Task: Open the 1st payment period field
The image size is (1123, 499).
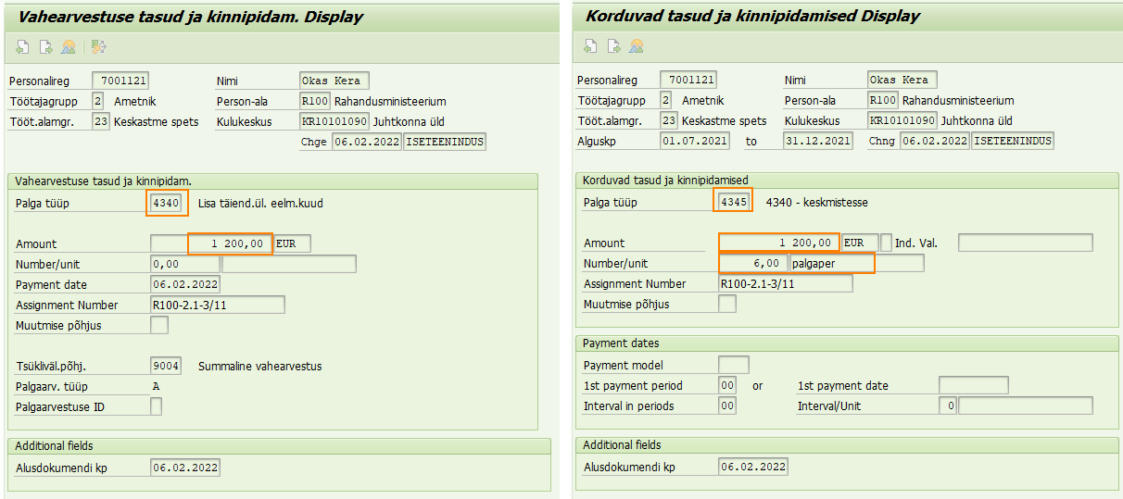Action: pyautogui.click(x=727, y=385)
